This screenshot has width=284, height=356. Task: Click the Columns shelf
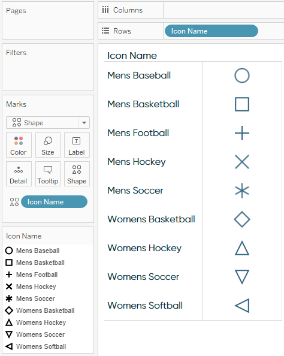191,10
